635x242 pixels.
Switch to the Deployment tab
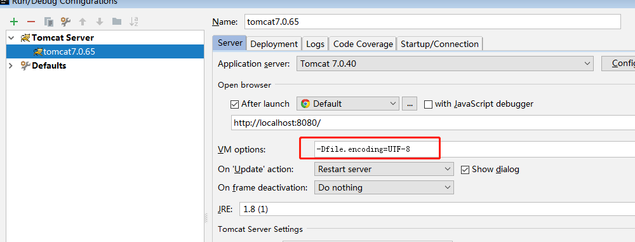(274, 44)
